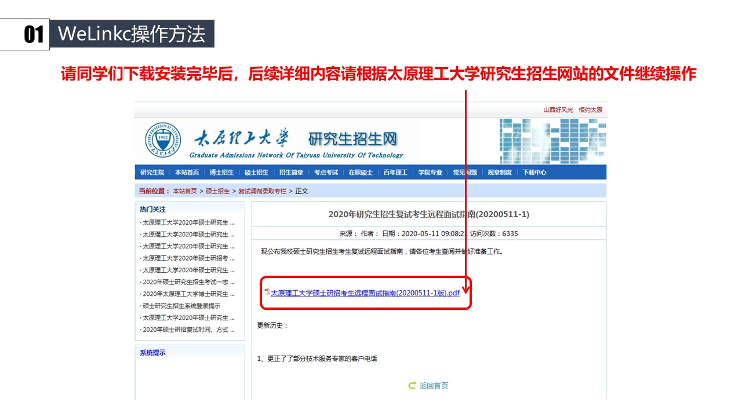
Task: Click the 硕士招生 breadcrumb link
Action: coord(217,191)
